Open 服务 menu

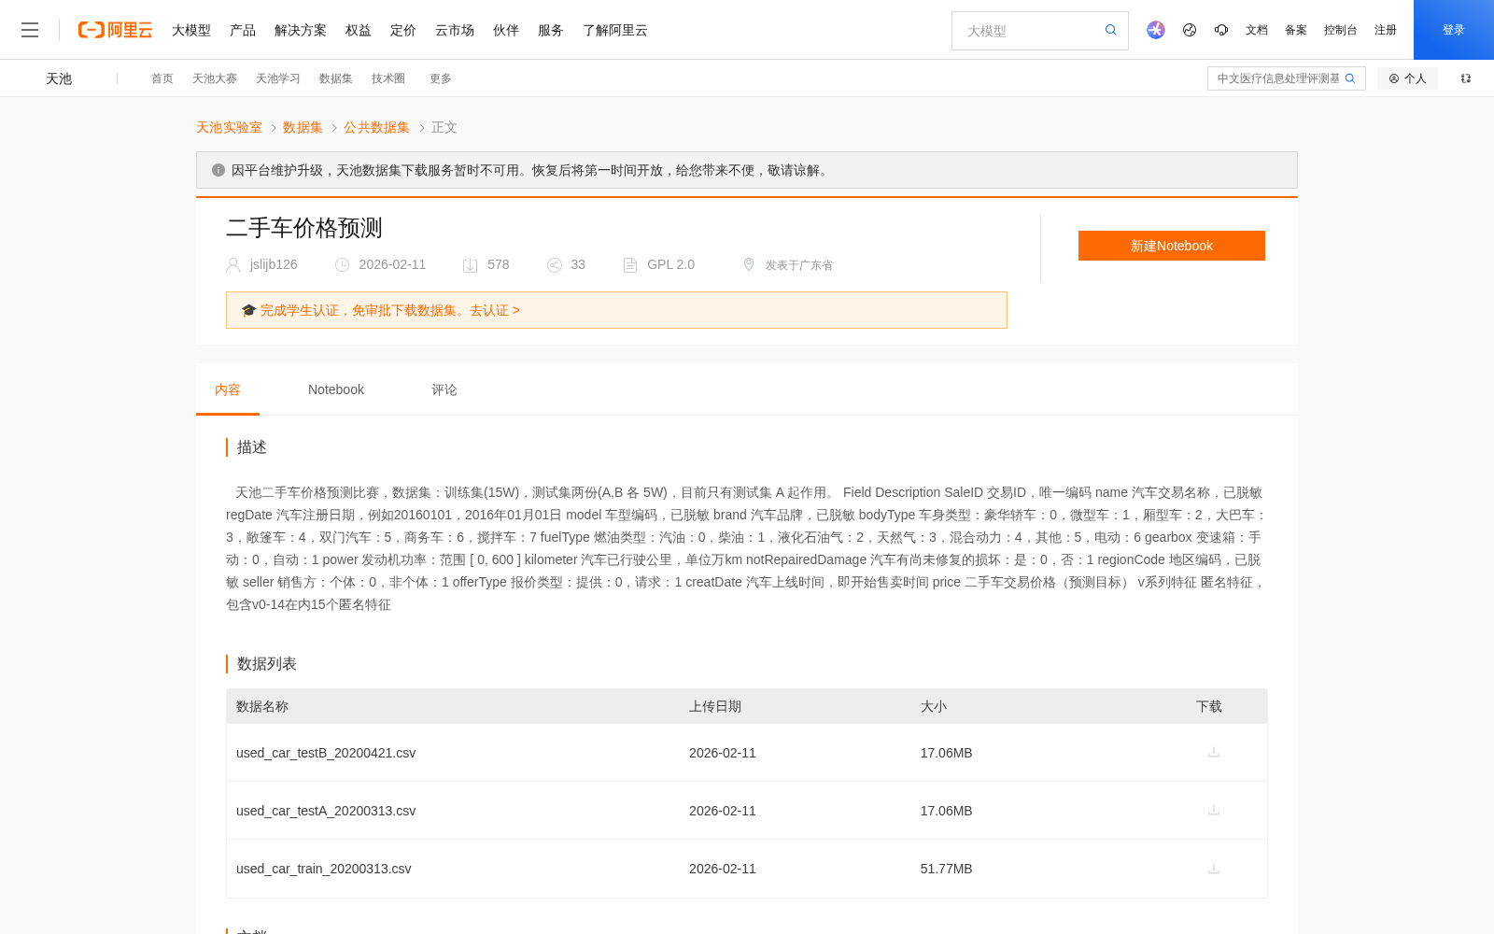coord(551,30)
